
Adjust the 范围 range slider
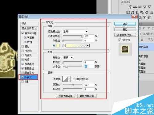point(73,85)
